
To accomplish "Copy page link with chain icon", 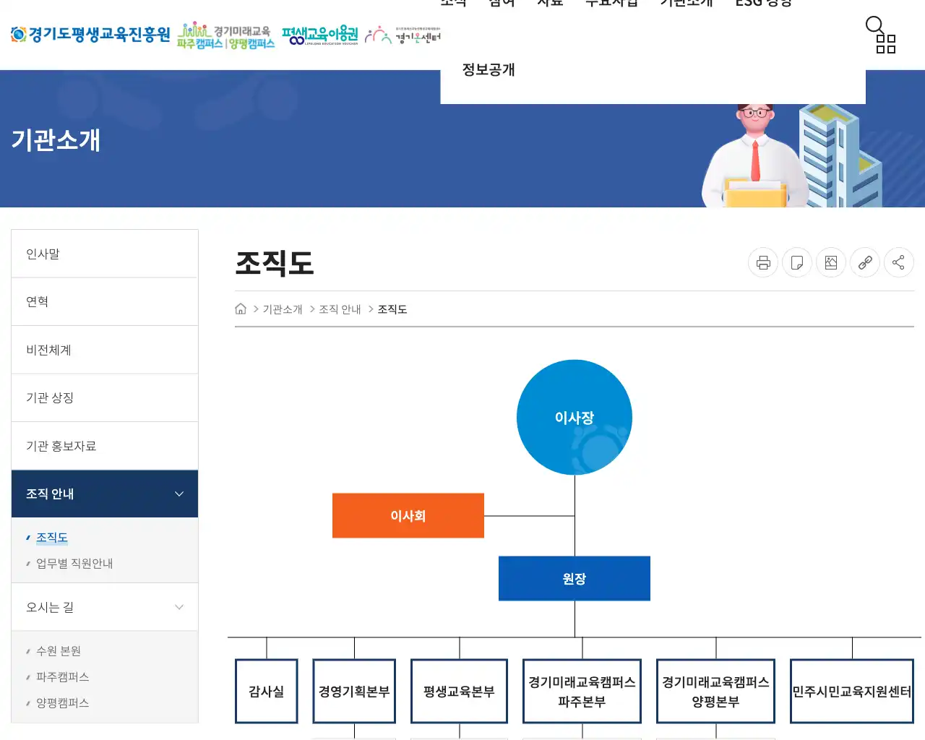I will [x=865, y=262].
